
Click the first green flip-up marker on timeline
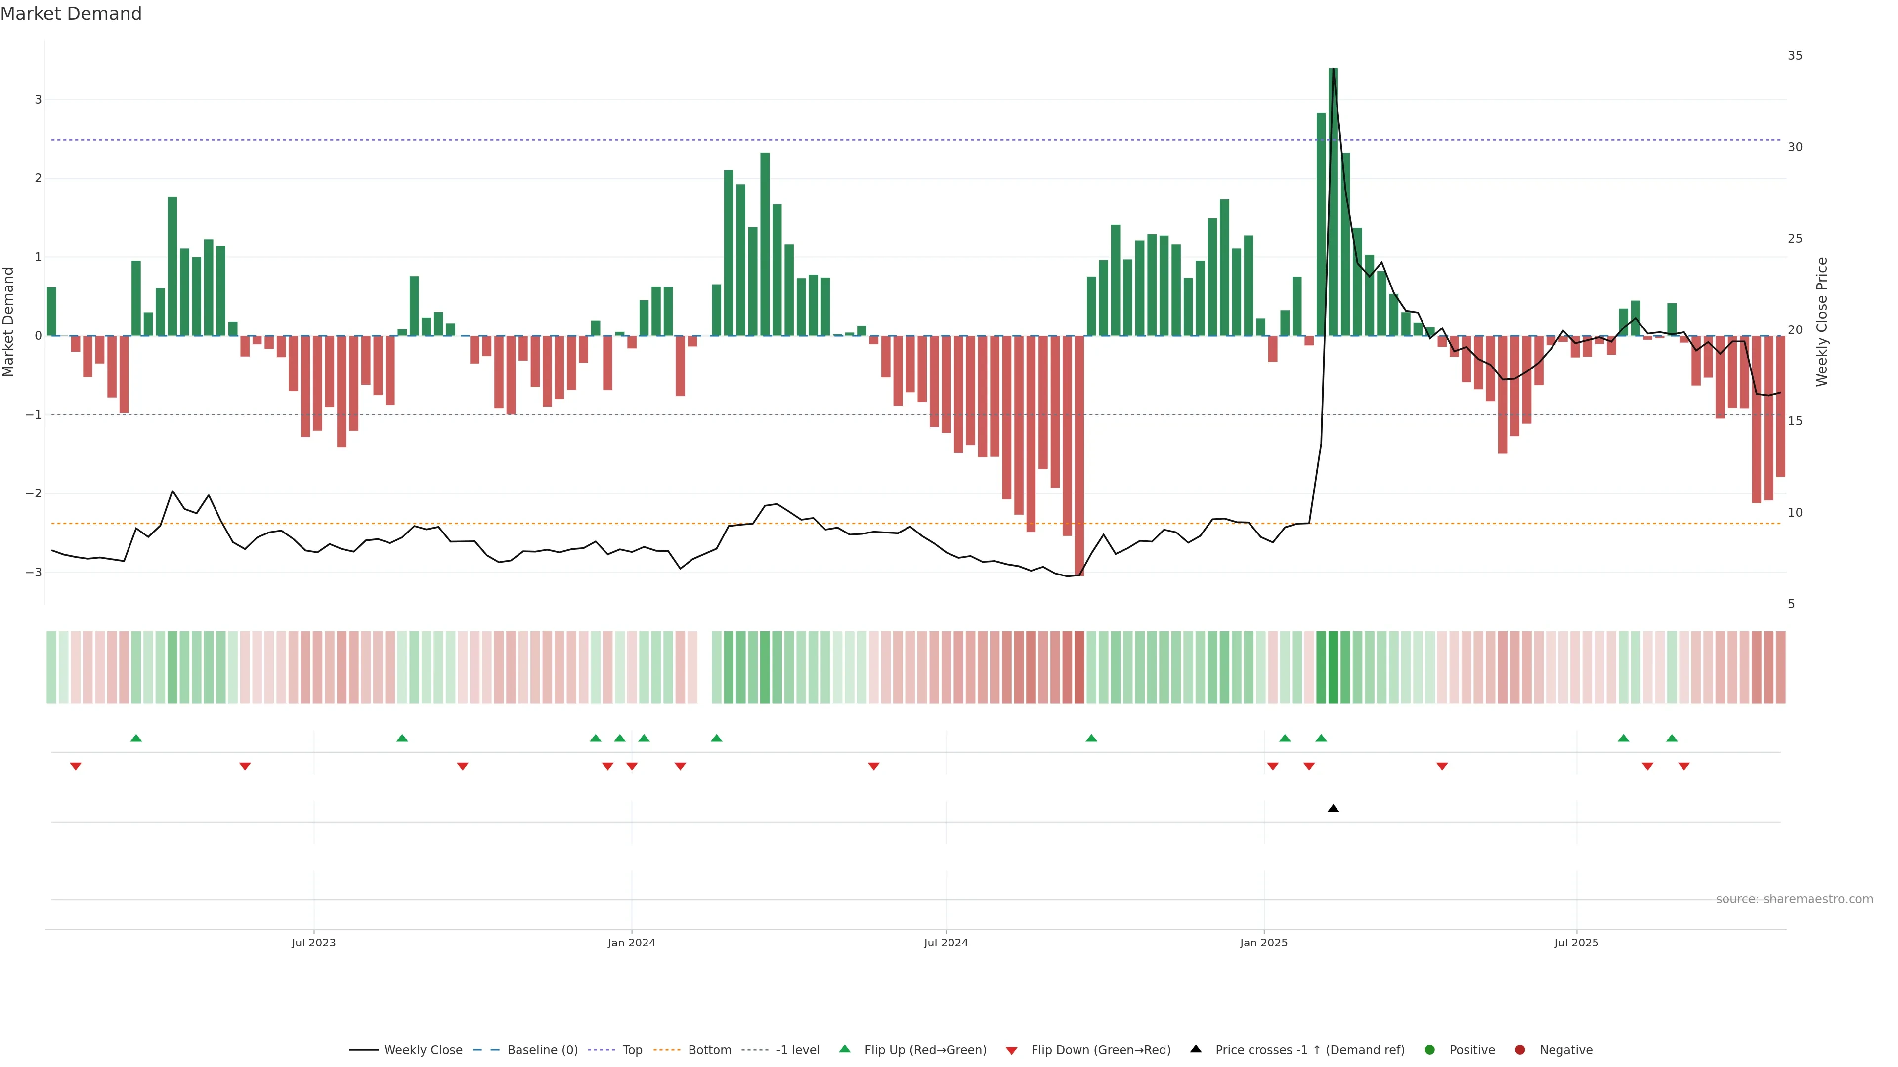coord(135,738)
